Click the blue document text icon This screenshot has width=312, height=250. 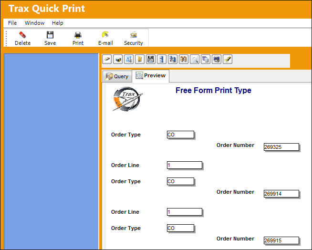(x=129, y=59)
